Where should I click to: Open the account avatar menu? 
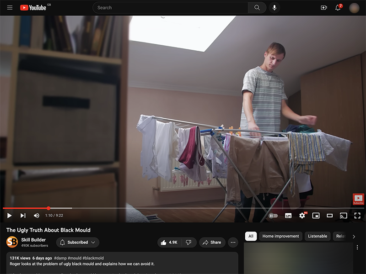point(354,8)
